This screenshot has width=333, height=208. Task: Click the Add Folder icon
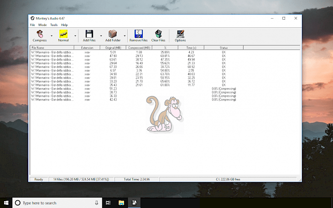click(113, 34)
